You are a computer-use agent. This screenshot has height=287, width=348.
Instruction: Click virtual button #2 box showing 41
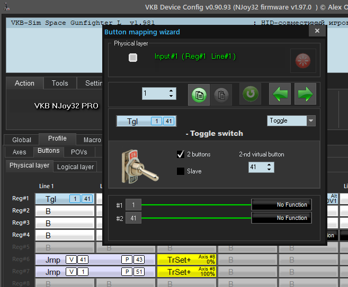click(x=133, y=218)
